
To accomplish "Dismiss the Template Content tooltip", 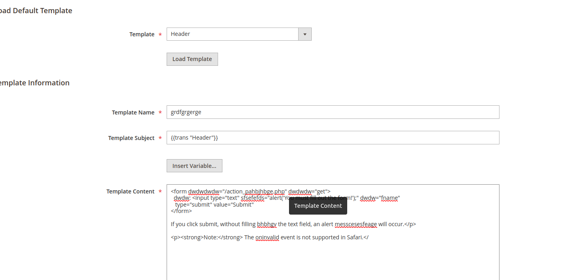I will 318,205.
